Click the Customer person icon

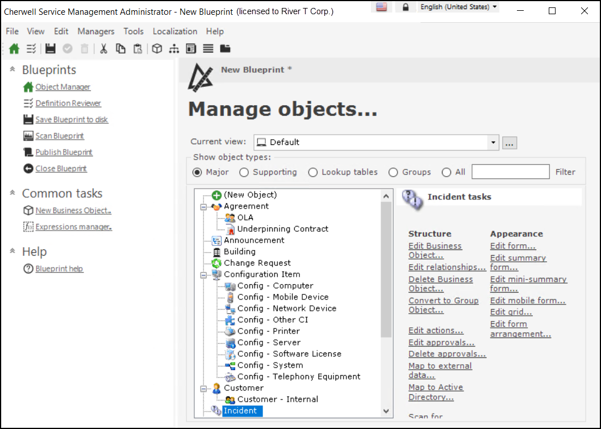click(216, 388)
